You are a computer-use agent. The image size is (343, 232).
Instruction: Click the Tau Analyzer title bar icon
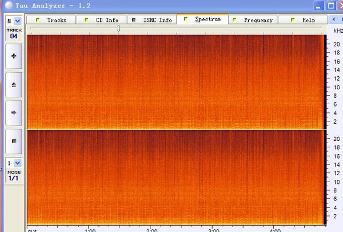click(9, 5)
